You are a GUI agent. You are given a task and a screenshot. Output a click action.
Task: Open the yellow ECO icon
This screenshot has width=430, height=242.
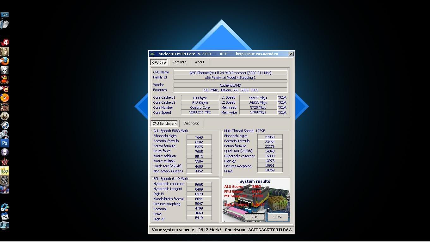point(5,171)
